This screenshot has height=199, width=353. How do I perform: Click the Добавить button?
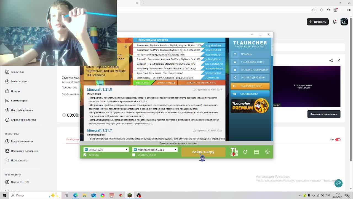coord(317,22)
